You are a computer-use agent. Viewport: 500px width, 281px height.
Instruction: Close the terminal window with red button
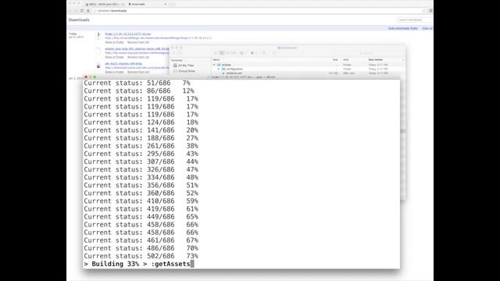(86, 77)
